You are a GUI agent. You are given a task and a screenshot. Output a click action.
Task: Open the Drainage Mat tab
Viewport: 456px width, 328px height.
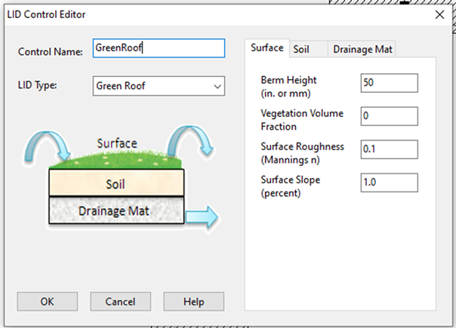[364, 49]
